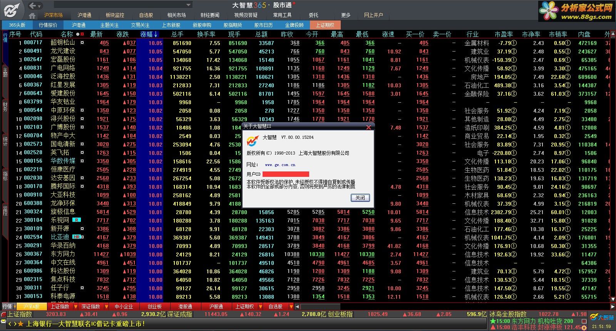Sort by the 涨幅 column header
The height and width of the screenshot is (331, 616).
pos(149,34)
